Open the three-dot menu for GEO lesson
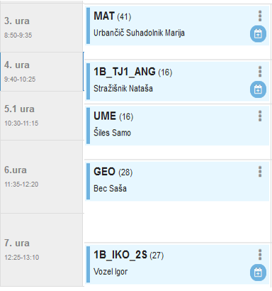Screen dimensions: 272x291 (260, 172)
